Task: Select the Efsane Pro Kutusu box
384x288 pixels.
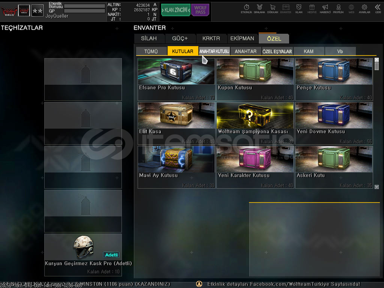Action: coord(176,79)
